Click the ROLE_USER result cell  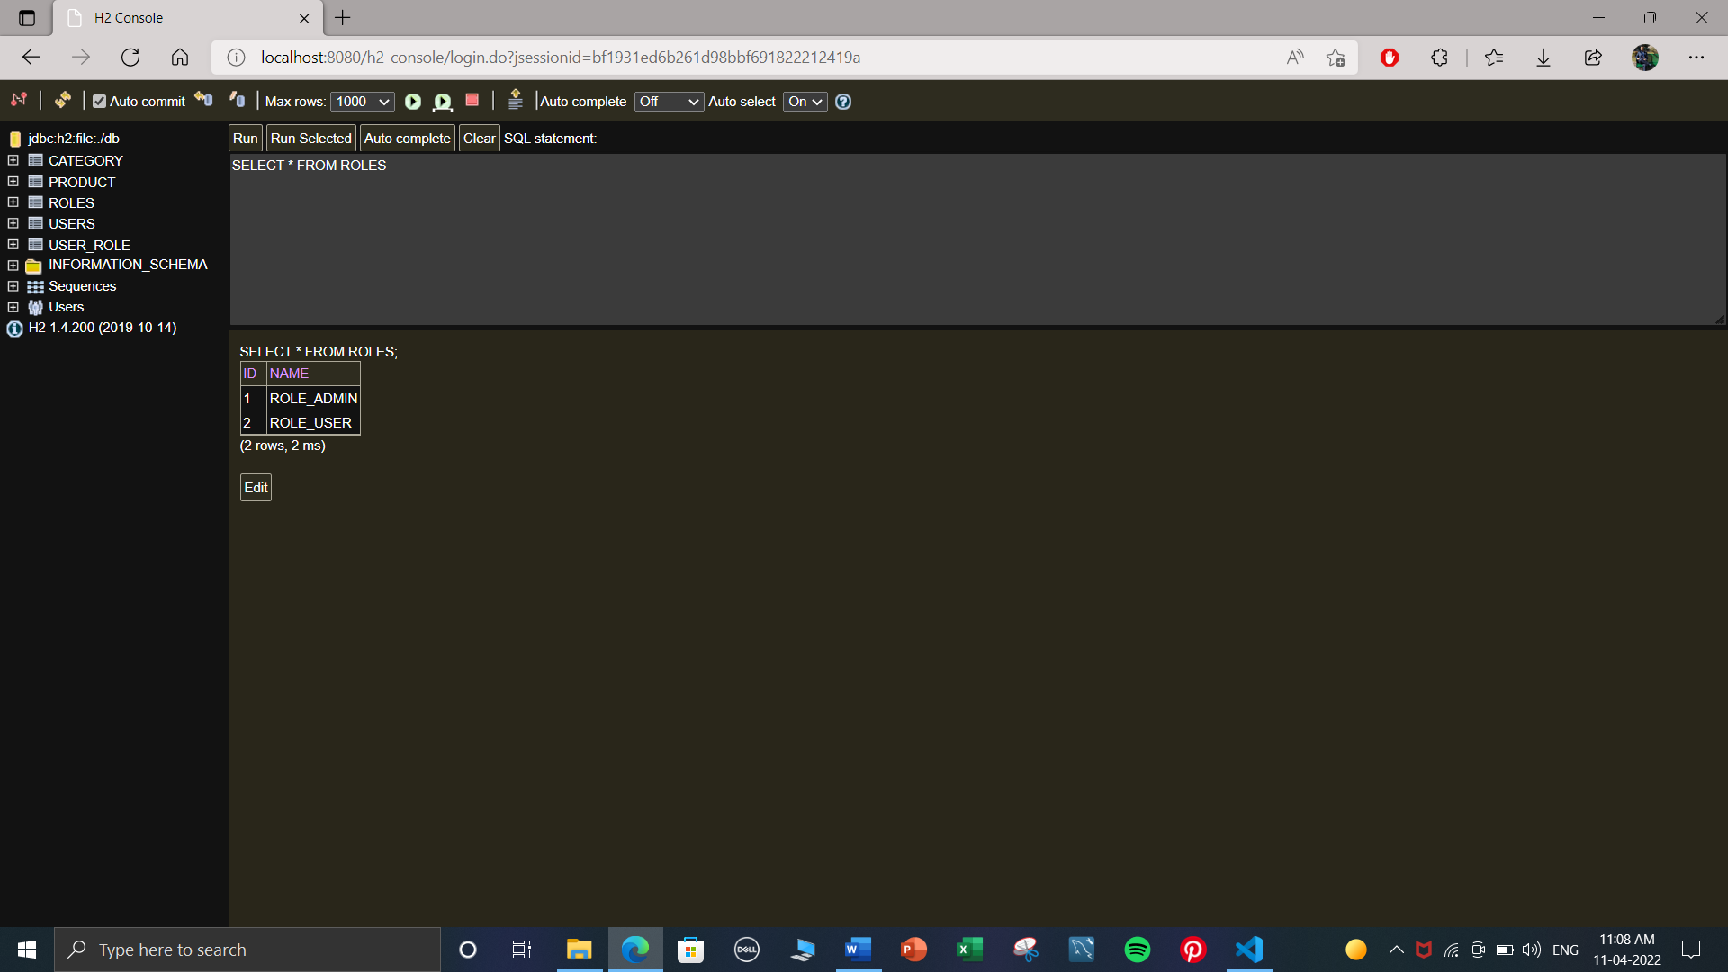coord(313,423)
